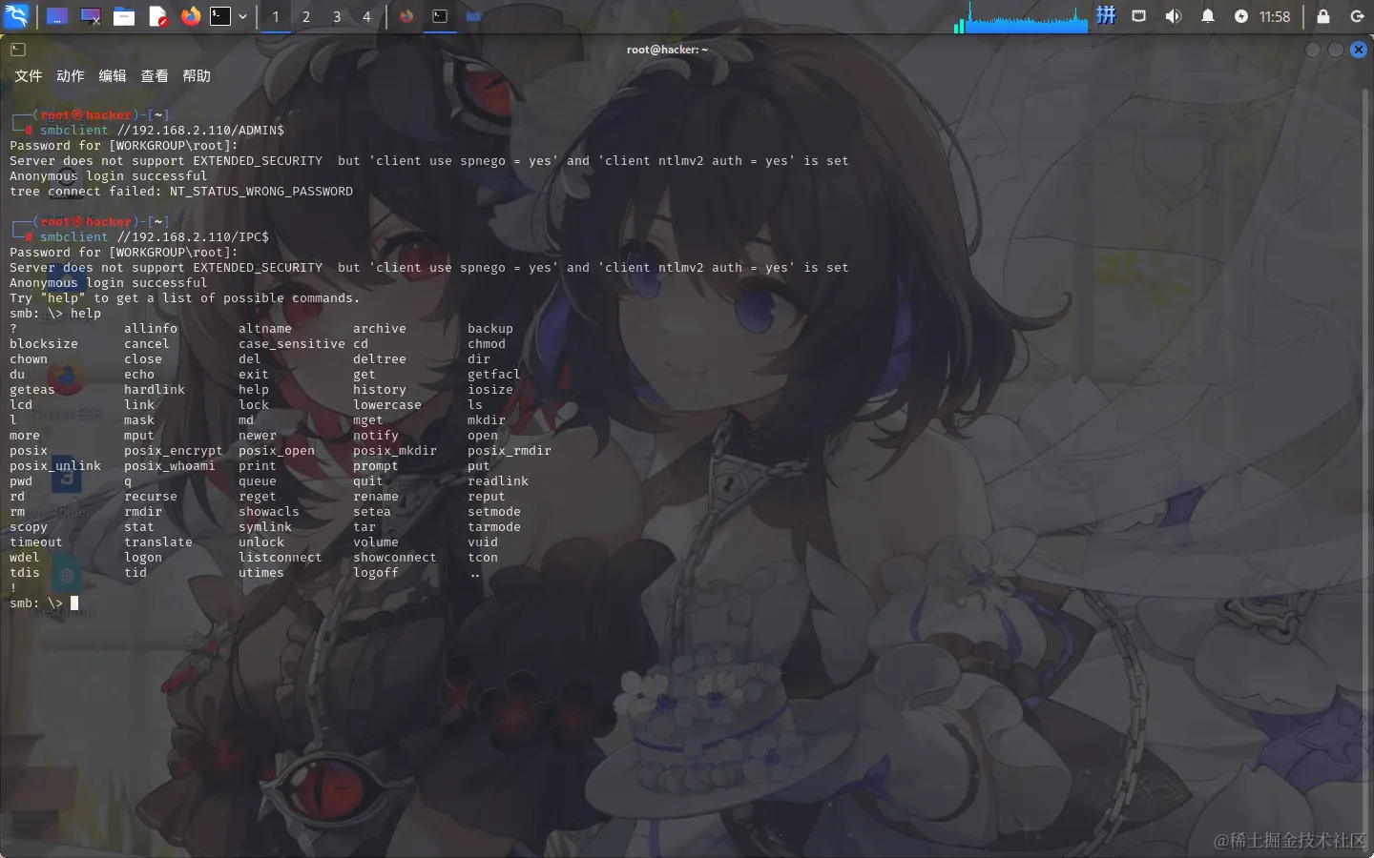1374x858 pixels.
Task: Minimize the terminal window
Action: pyautogui.click(x=1313, y=50)
